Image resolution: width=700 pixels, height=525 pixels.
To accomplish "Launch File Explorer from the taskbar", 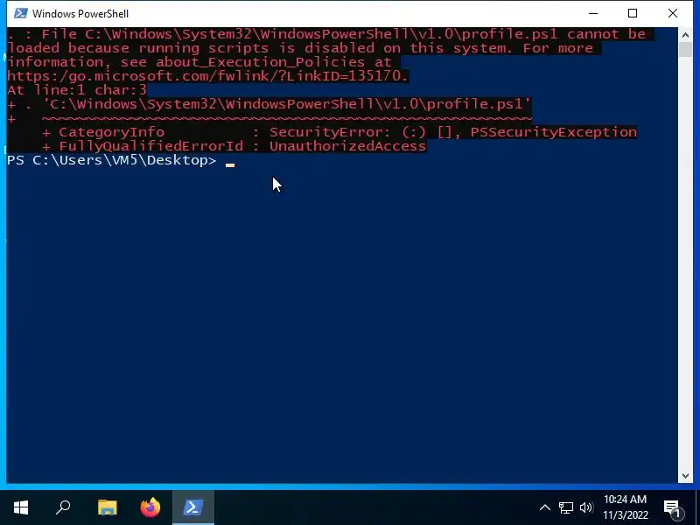I will tap(107, 507).
